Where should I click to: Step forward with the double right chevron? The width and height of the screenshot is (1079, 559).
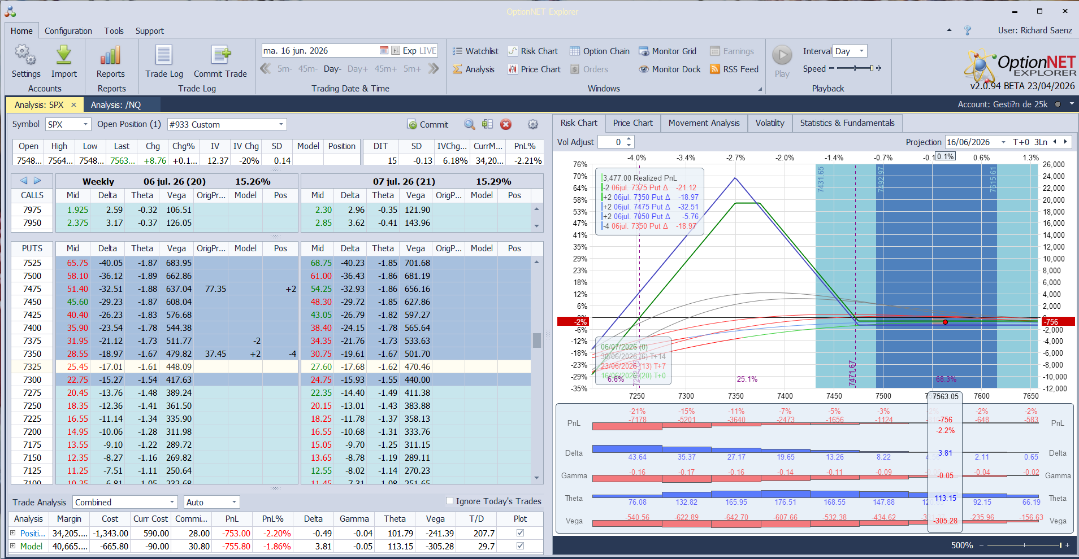point(434,69)
